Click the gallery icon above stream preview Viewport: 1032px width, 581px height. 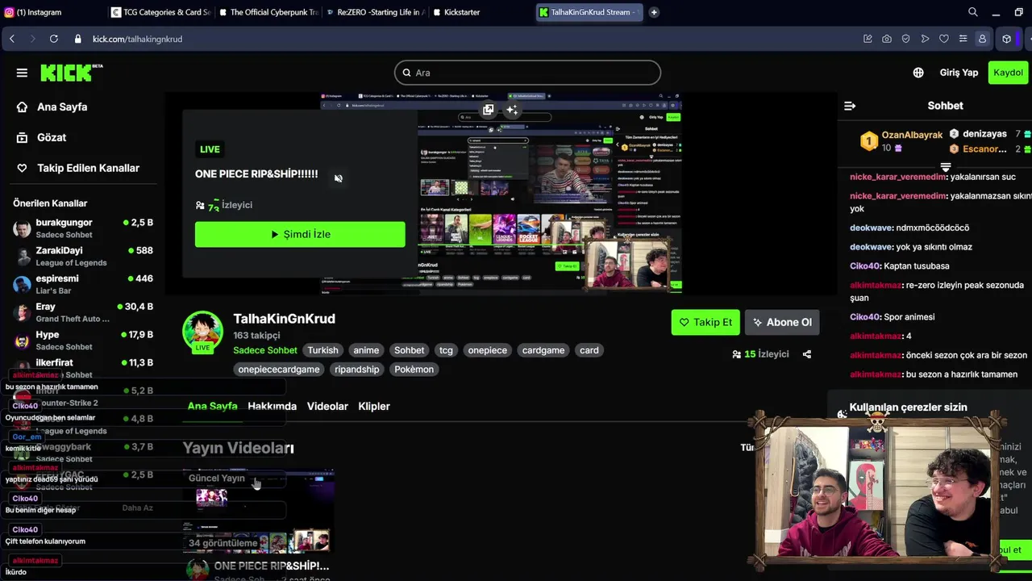tap(489, 110)
